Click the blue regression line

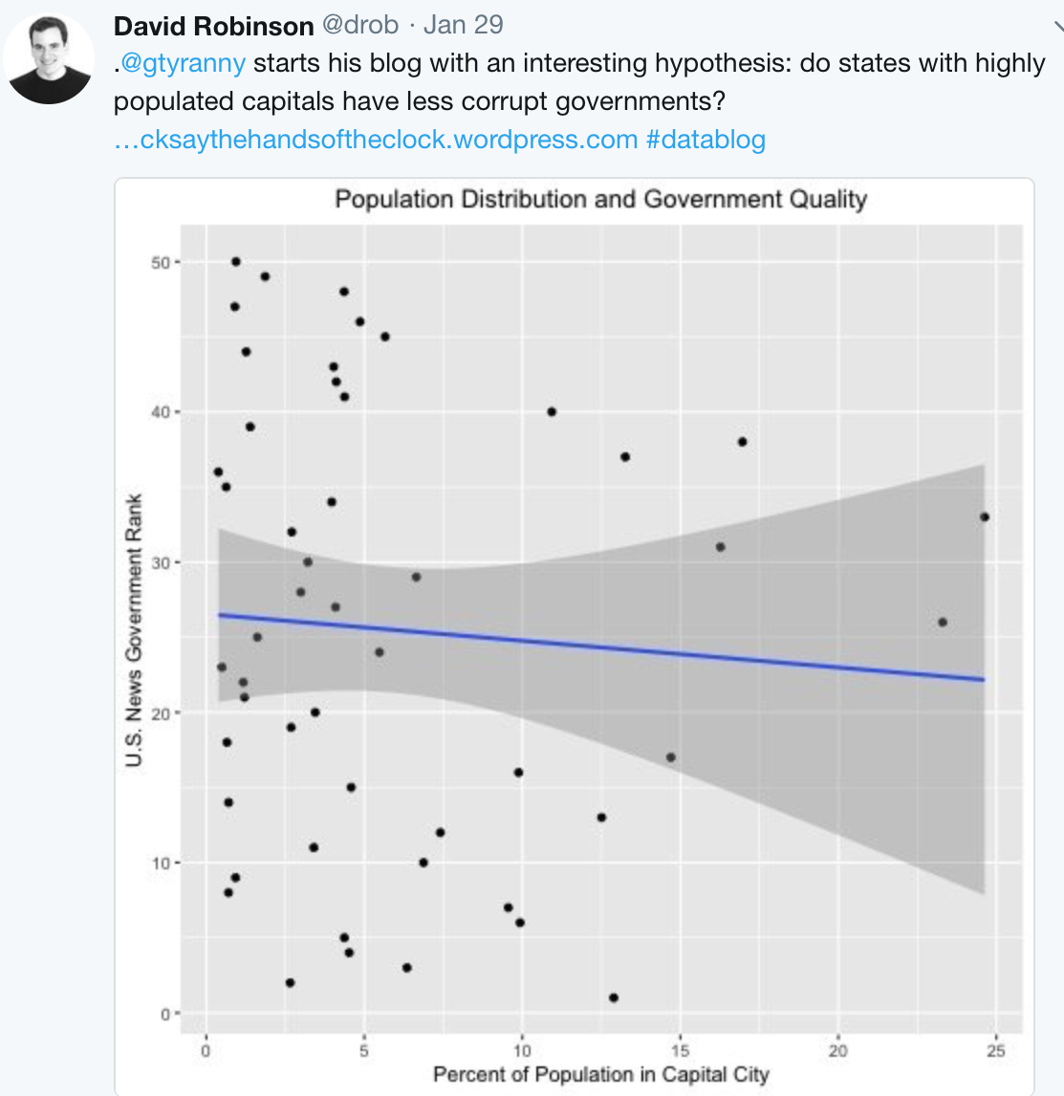click(600, 647)
